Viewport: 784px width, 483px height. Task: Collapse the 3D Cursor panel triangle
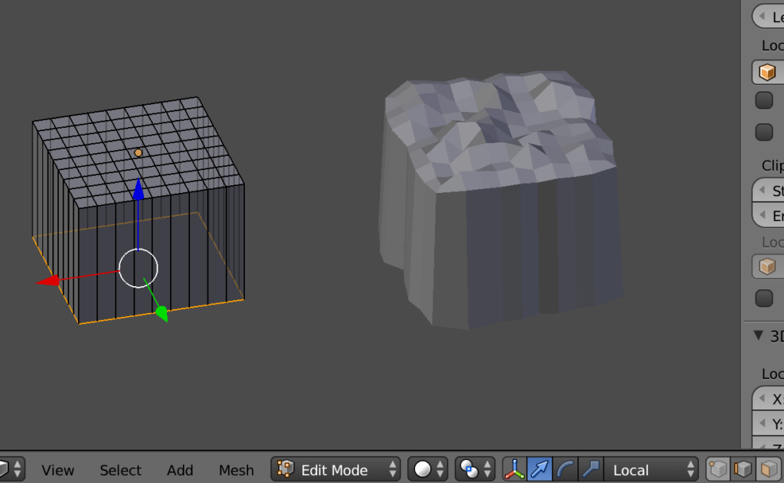[x=759, y=335]
